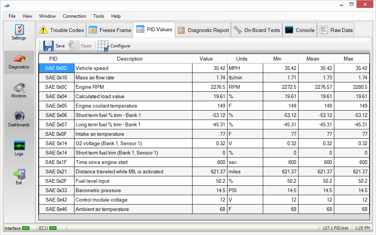The image size is (376, 235).
Task: Click the Configure grid icon
Action: point(103,46)
